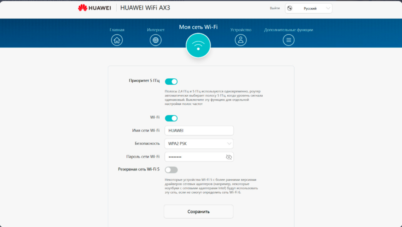The width and height of the screenshot is (402, 227).
Task: Open the Home page house icon
Action: pyautogui.click(x=117, y=40)
